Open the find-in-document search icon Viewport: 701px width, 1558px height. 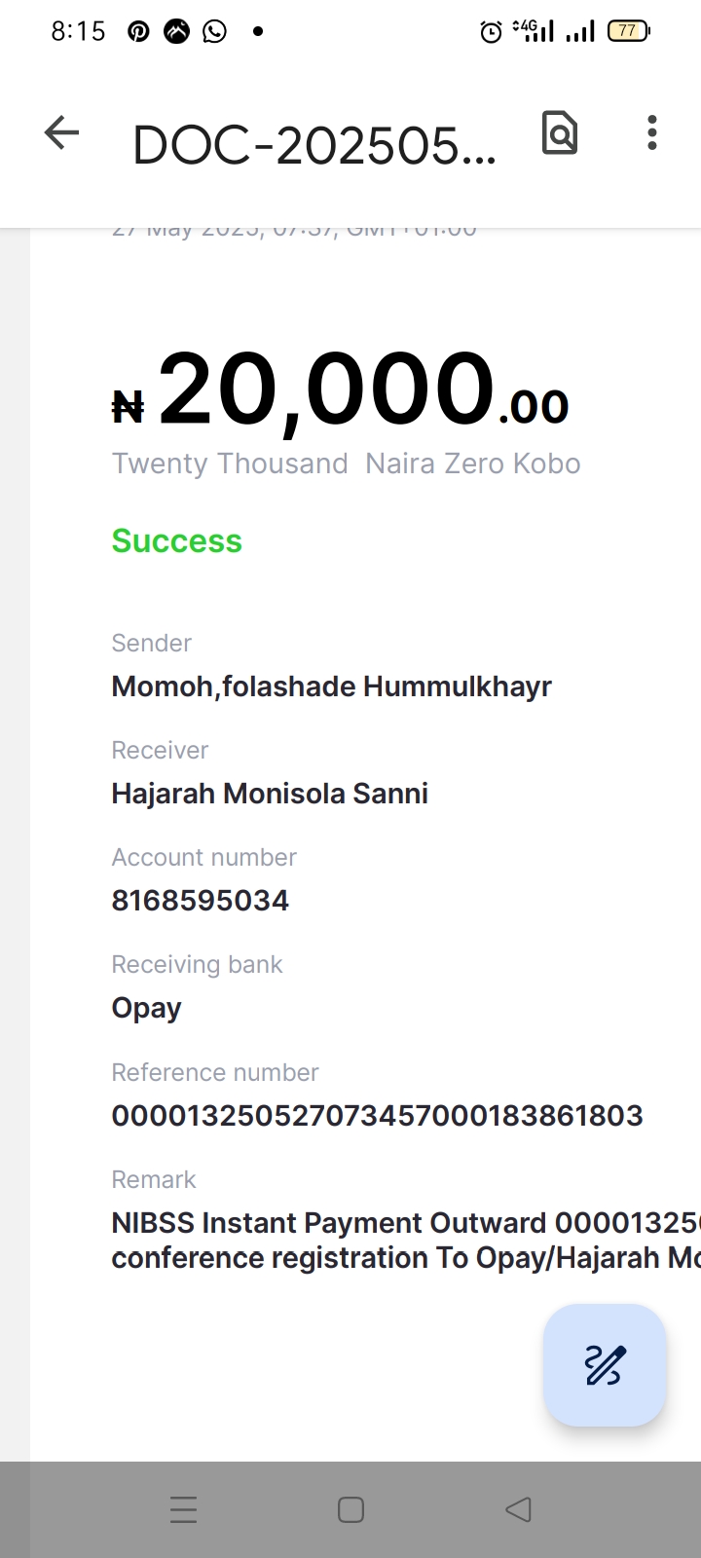[560, 132]
